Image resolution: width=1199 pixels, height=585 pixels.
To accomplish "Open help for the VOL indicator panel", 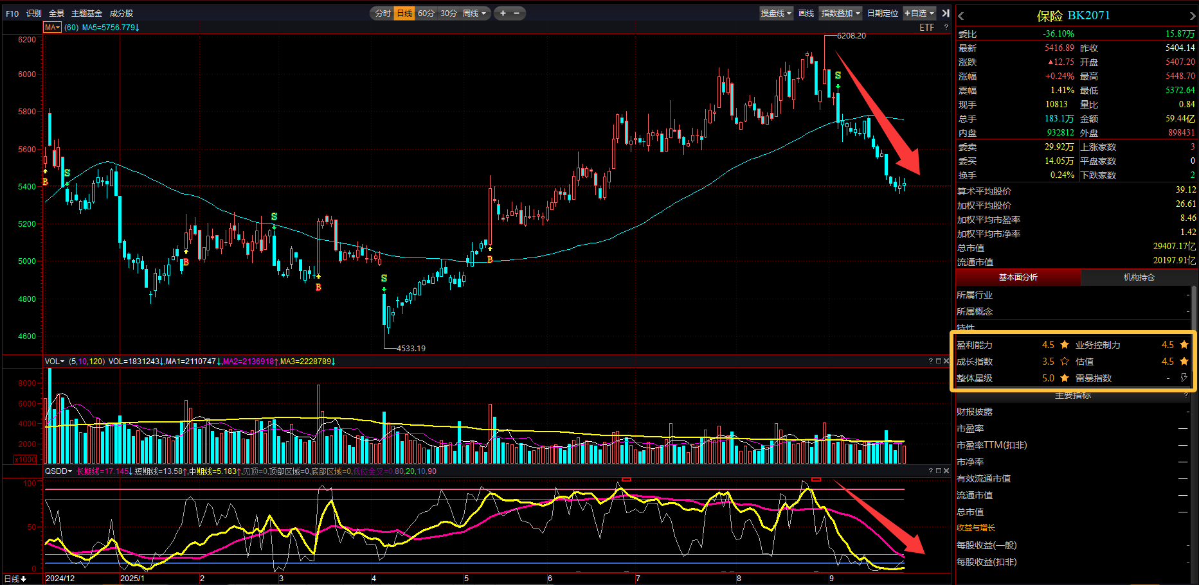I will [x=930, y=362].
